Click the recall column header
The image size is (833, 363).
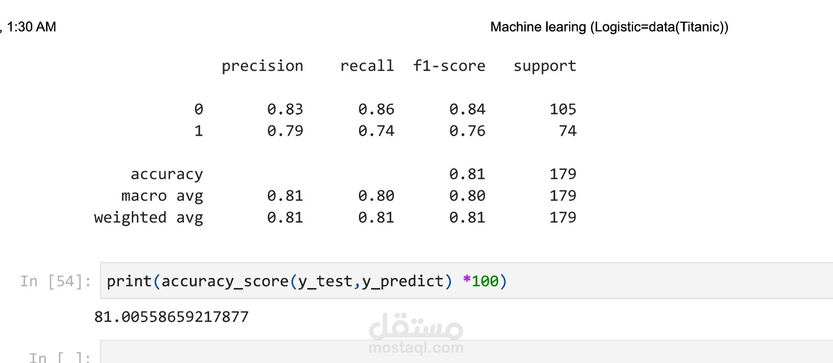[x=367, y=66]
